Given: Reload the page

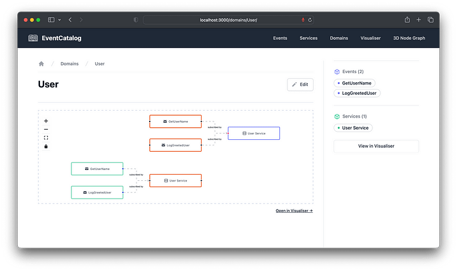Looking at the screenshot, I should click(310, 20).
